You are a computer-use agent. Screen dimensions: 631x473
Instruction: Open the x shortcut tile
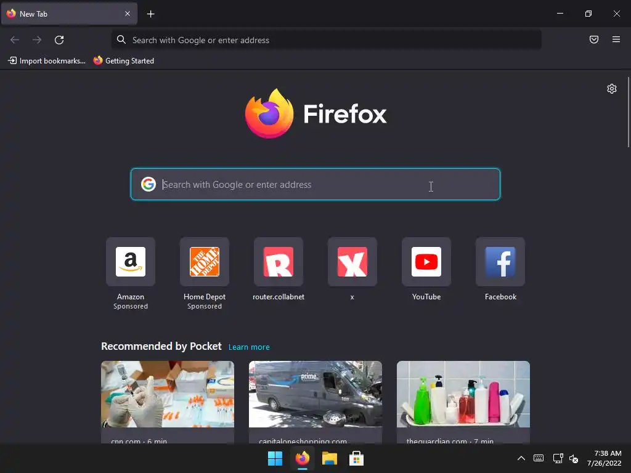[x=352, y=262]
